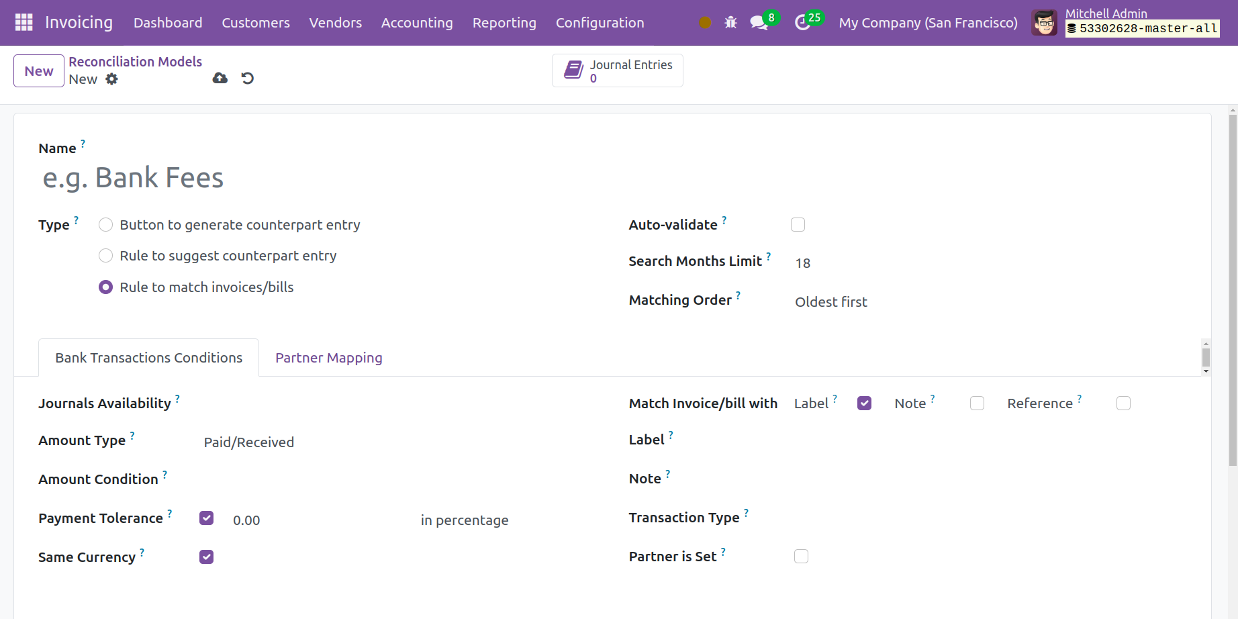Image resolution: width=1238 pixels, height=619 pixels.
Task: Click the database icon in branch label
Action: (1072, 28)
